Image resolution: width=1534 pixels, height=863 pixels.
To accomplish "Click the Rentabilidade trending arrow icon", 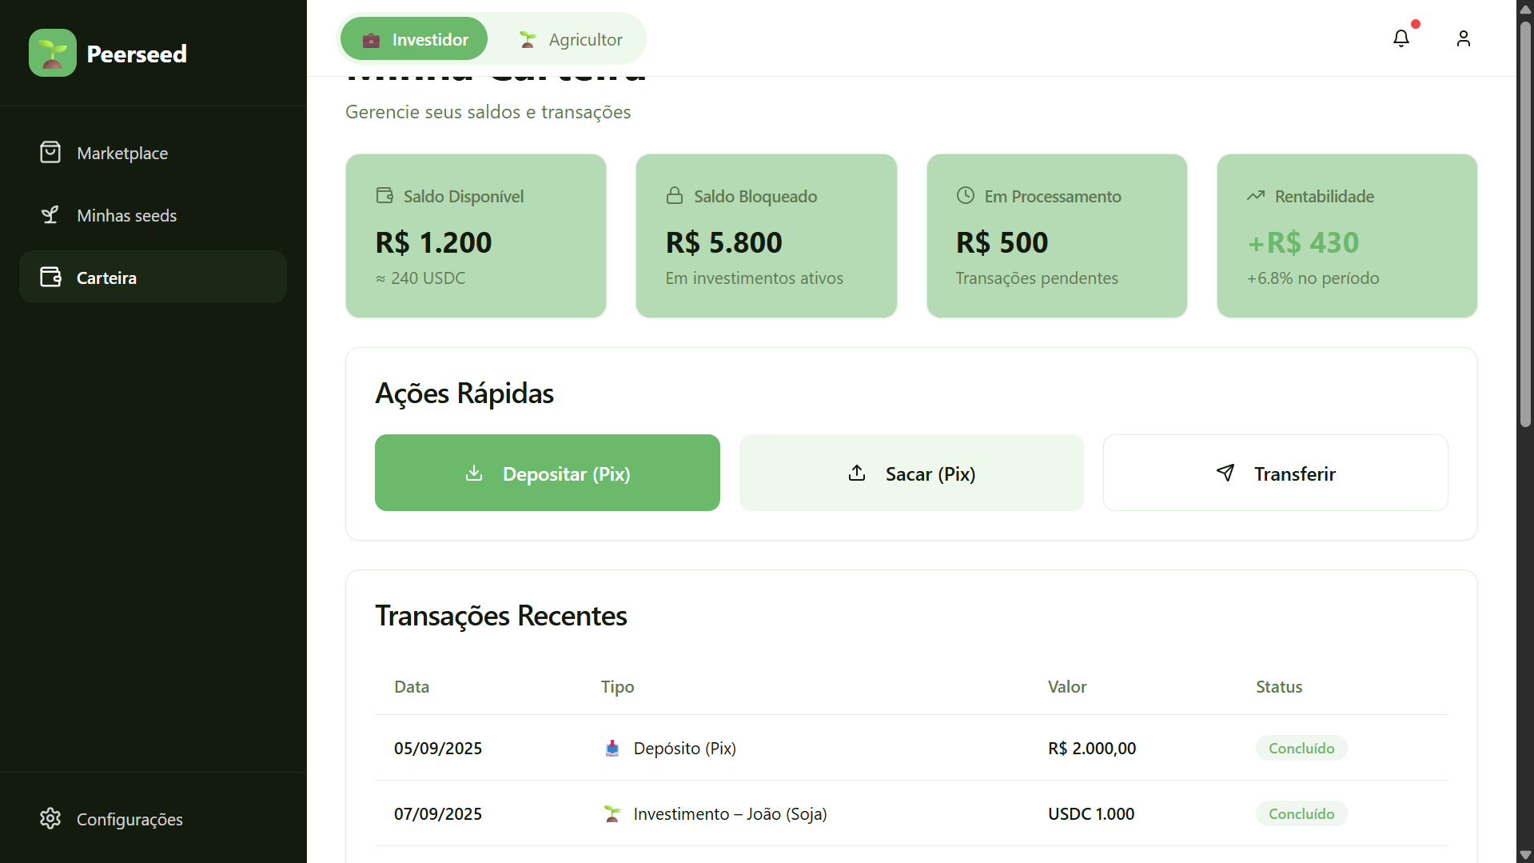I will tap(1256, 196).
